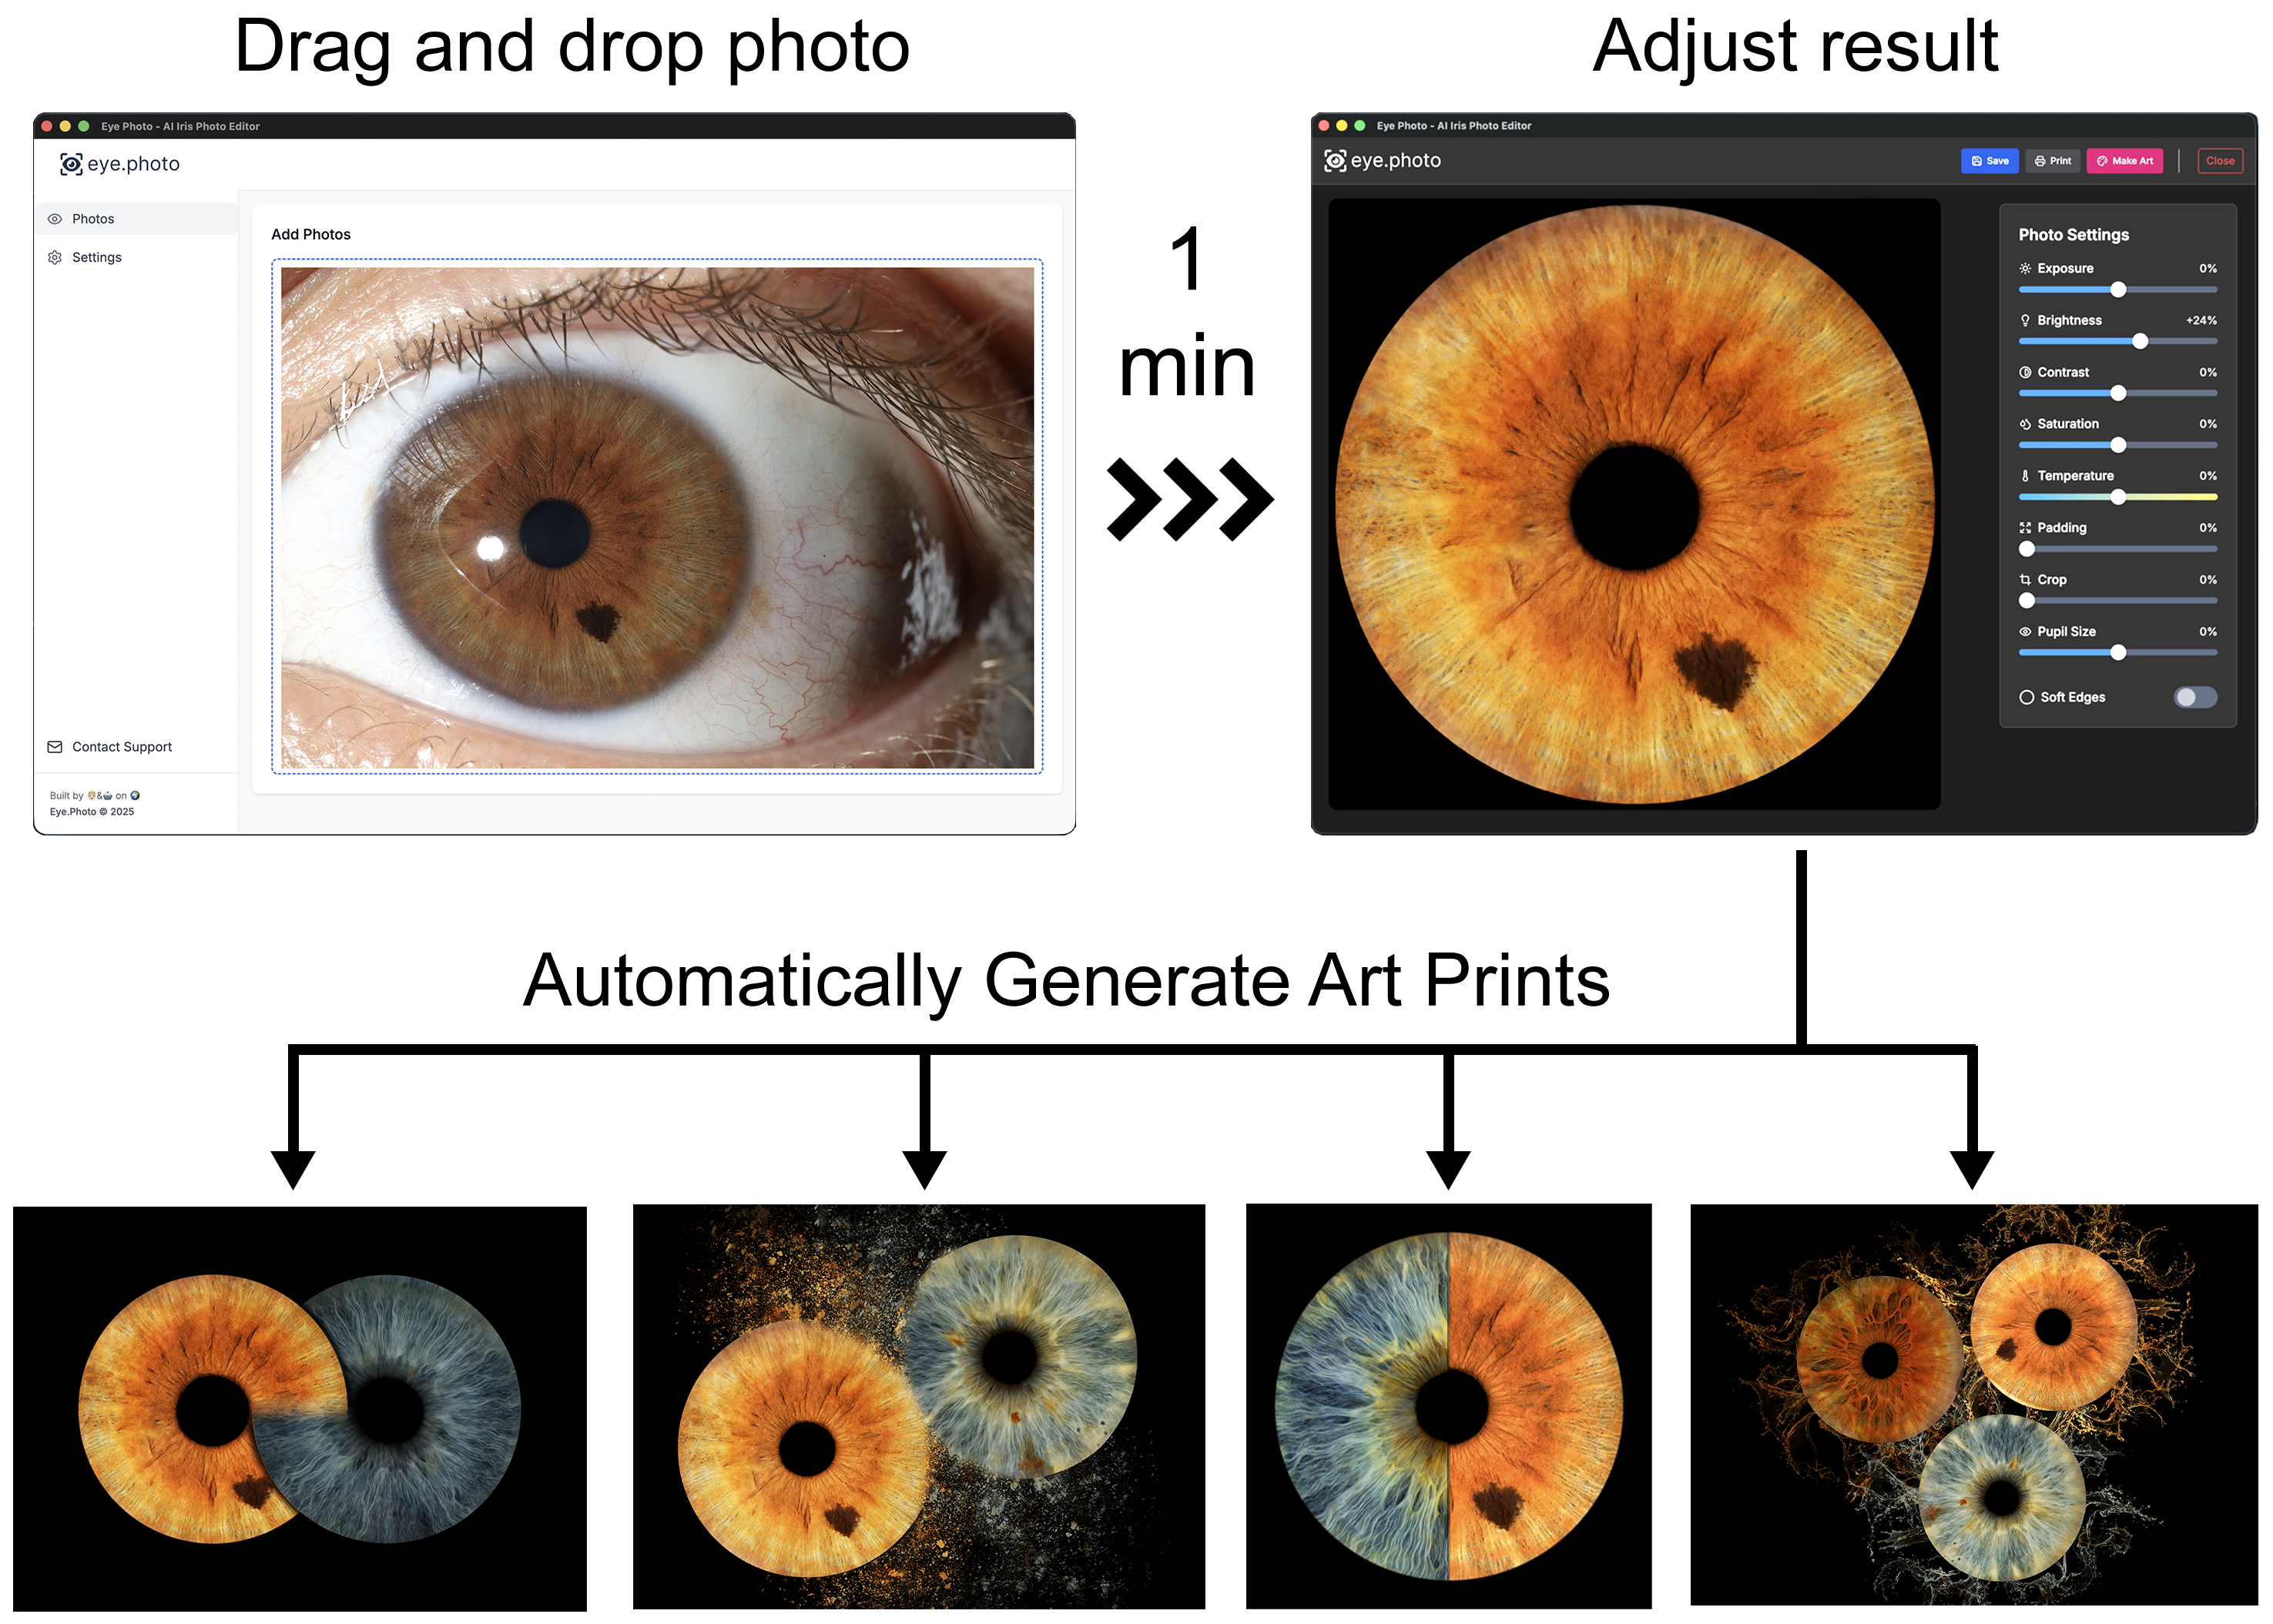Click the Brightness bulb icon
This screenshot has width=2273, height=1624.
[x=2025, y=320]
